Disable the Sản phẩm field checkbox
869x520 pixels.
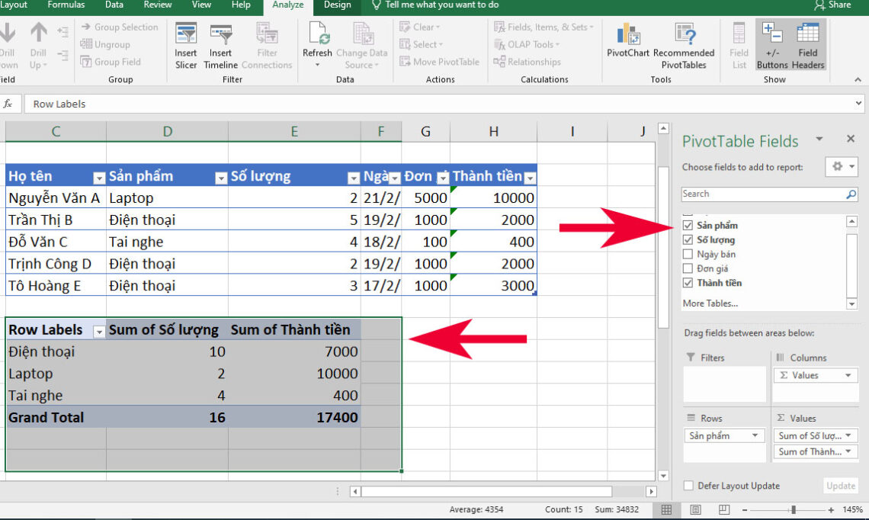tap(689, 225)
